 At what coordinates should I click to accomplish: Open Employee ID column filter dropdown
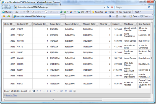pos(47,24)
